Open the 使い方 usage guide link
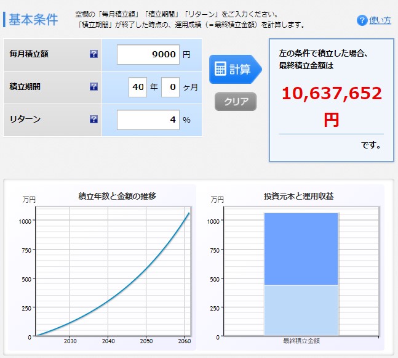 [380, 20]
